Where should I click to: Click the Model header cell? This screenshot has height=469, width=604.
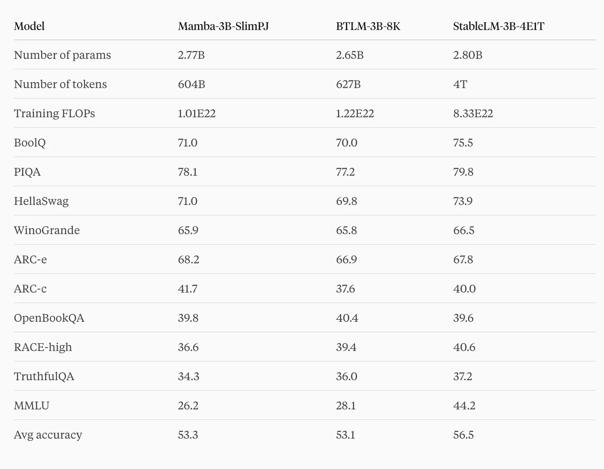point(29,26)
